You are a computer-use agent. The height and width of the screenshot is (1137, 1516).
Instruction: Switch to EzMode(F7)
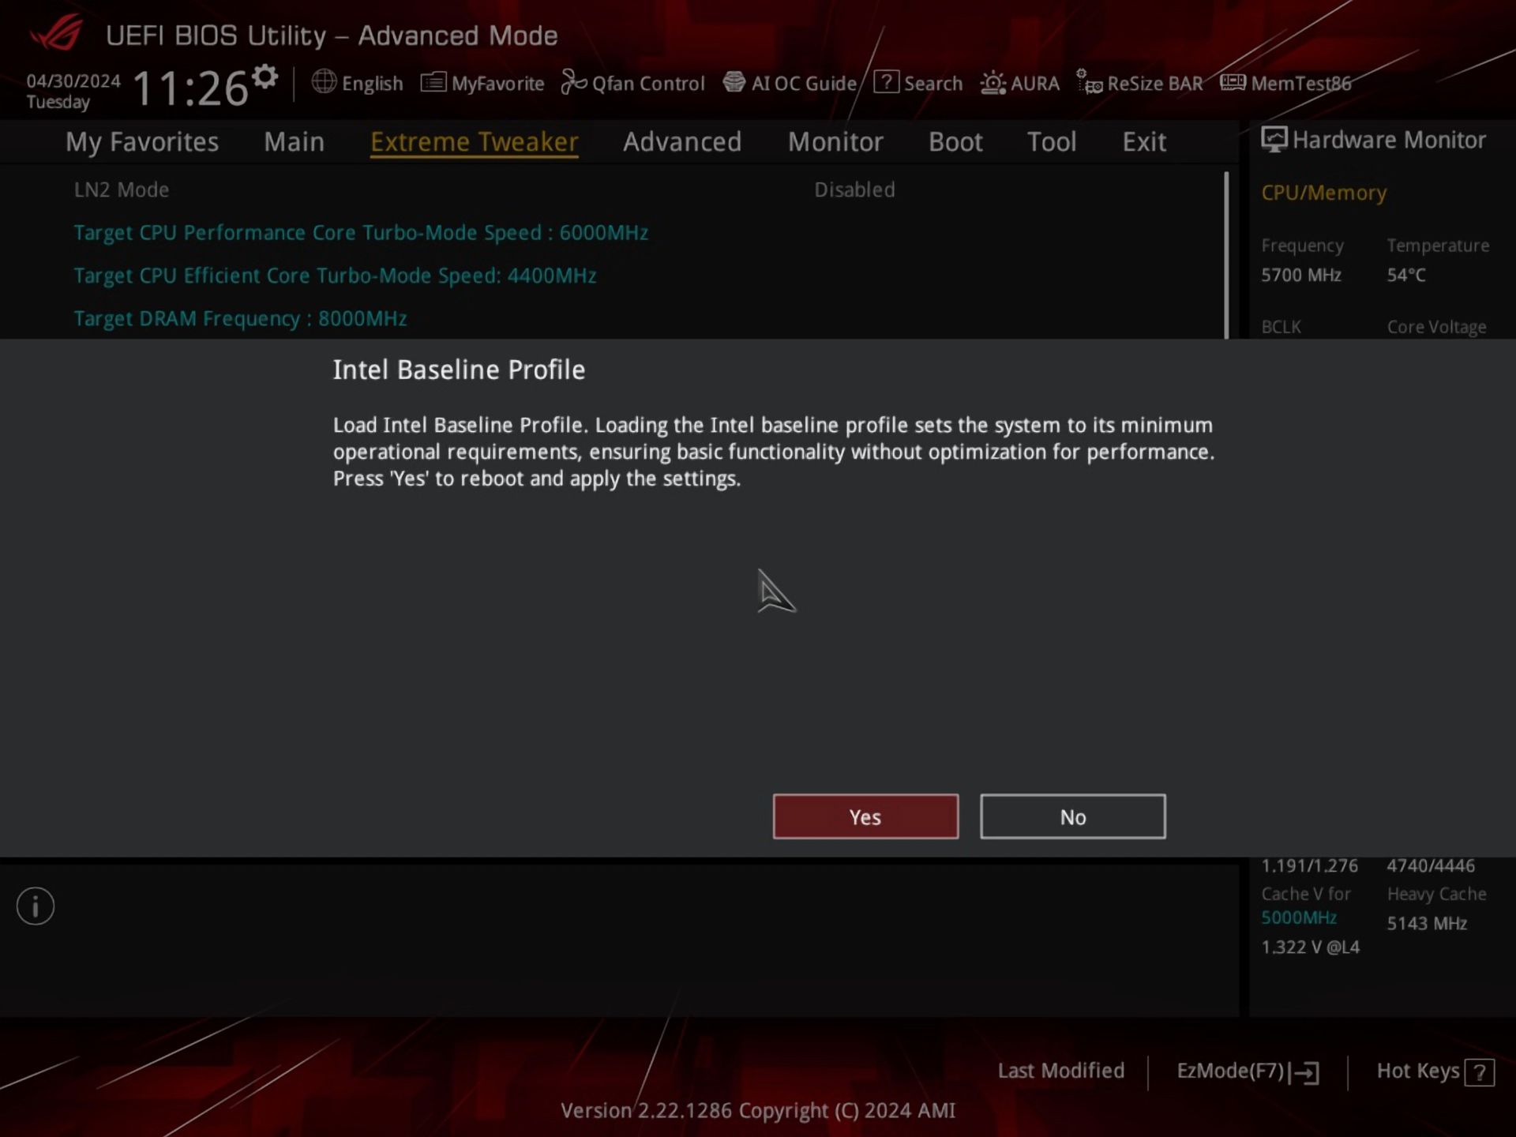pos(1247,1071)
